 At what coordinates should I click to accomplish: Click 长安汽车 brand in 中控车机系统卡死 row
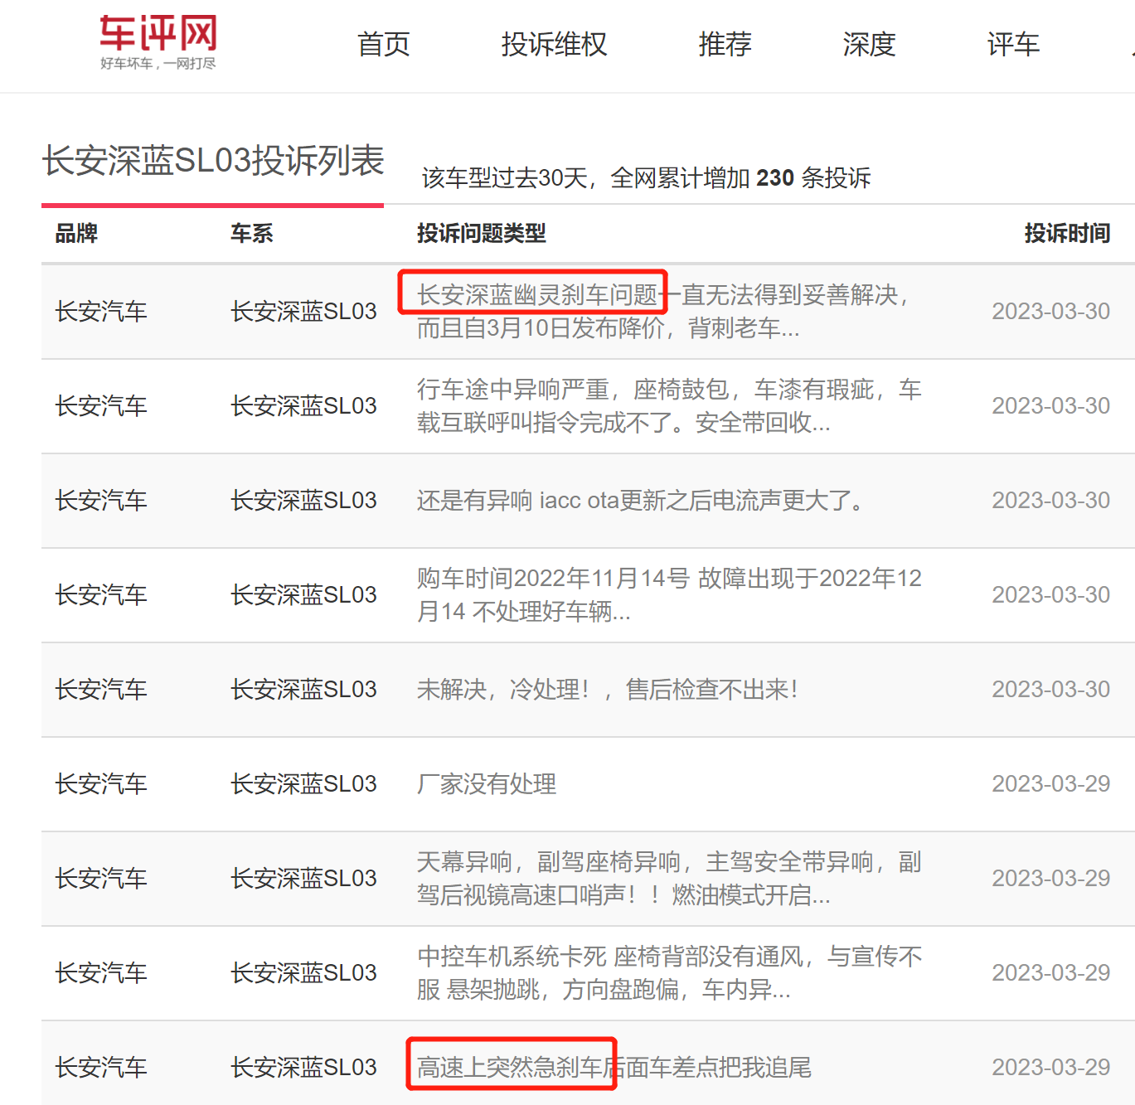coord(101,973)
